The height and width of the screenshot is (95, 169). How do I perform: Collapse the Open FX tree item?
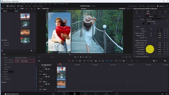2,72
